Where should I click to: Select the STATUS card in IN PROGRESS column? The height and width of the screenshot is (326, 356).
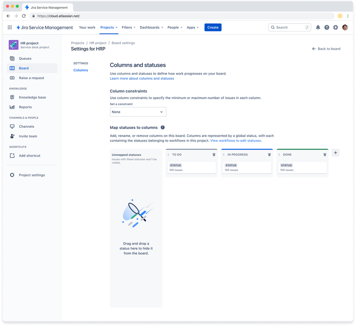click(247, 168)
